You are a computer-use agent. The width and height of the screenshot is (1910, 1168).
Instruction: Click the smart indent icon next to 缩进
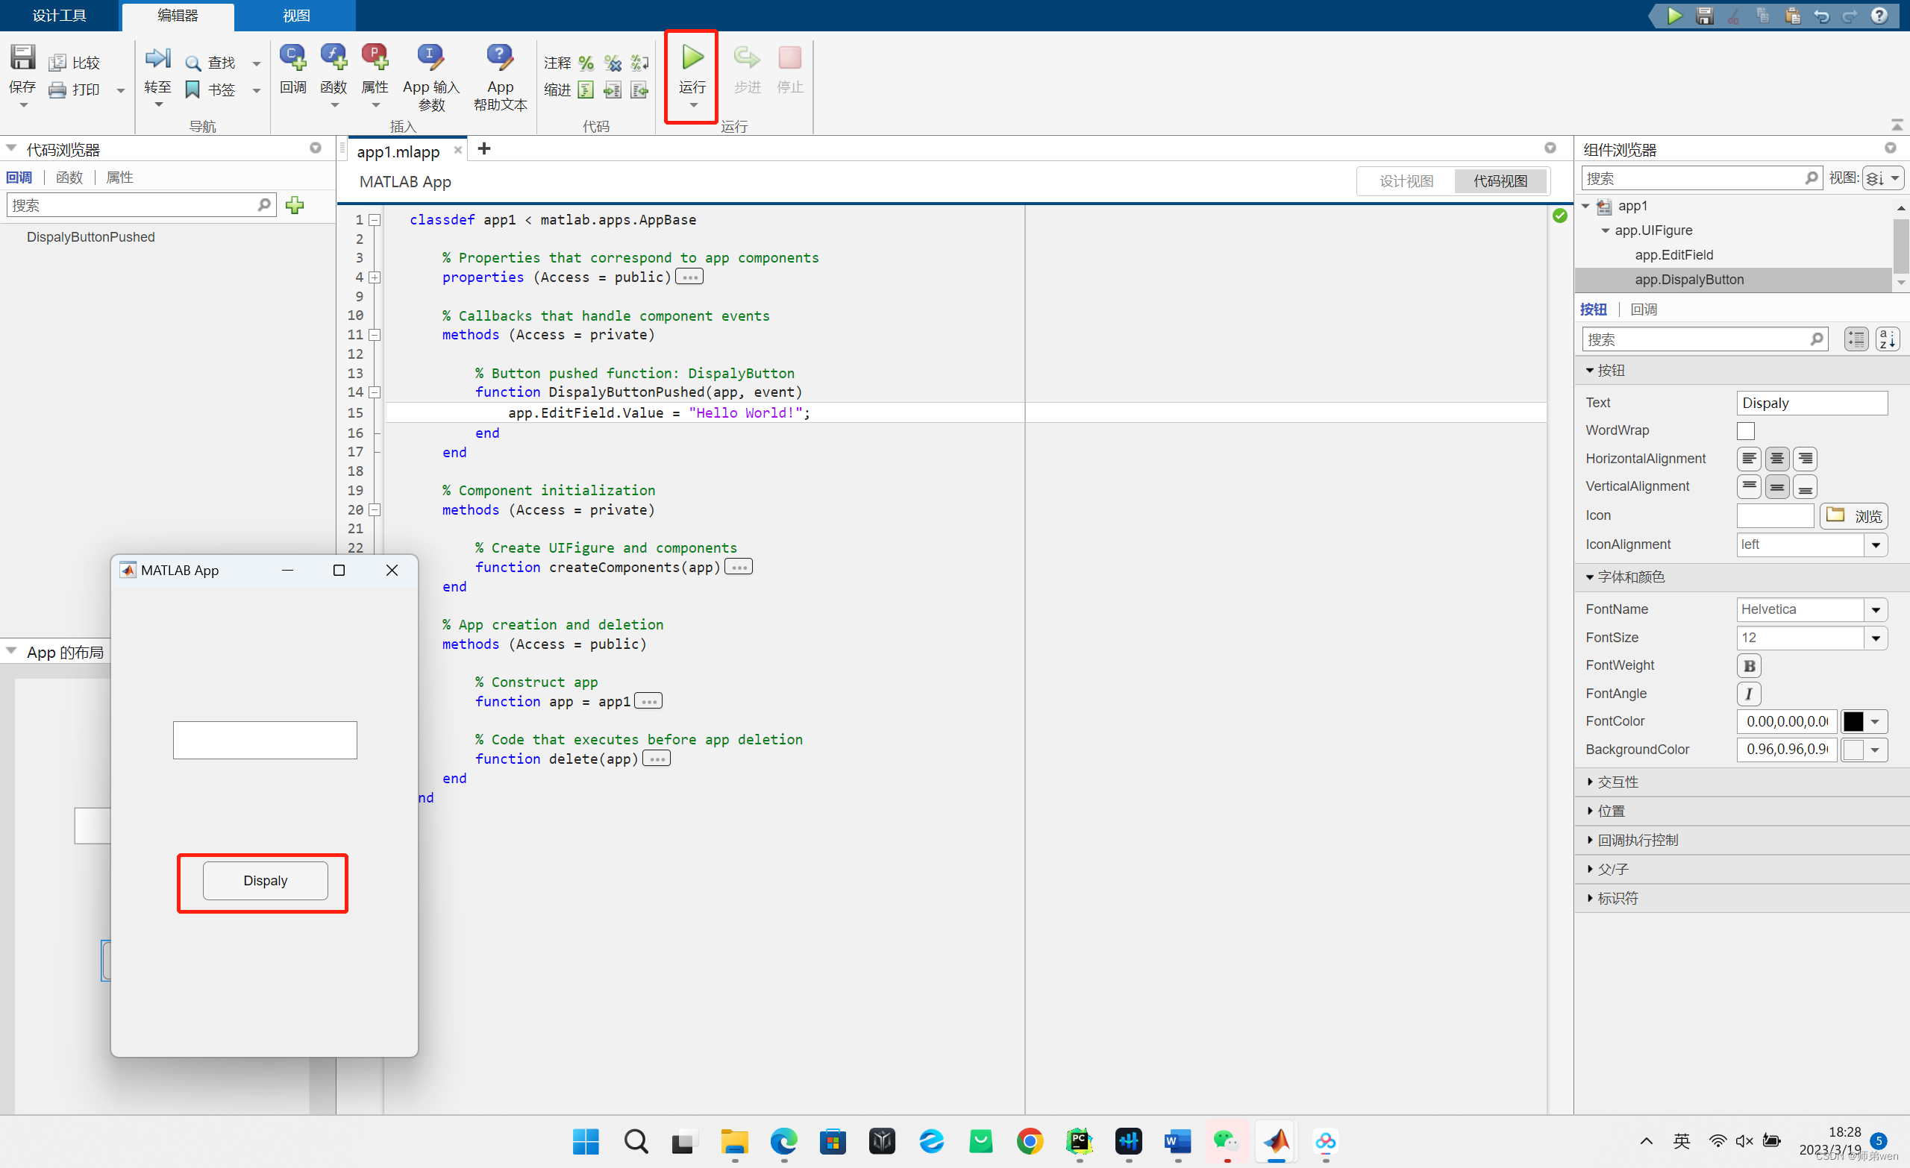(x=586, y=90)
